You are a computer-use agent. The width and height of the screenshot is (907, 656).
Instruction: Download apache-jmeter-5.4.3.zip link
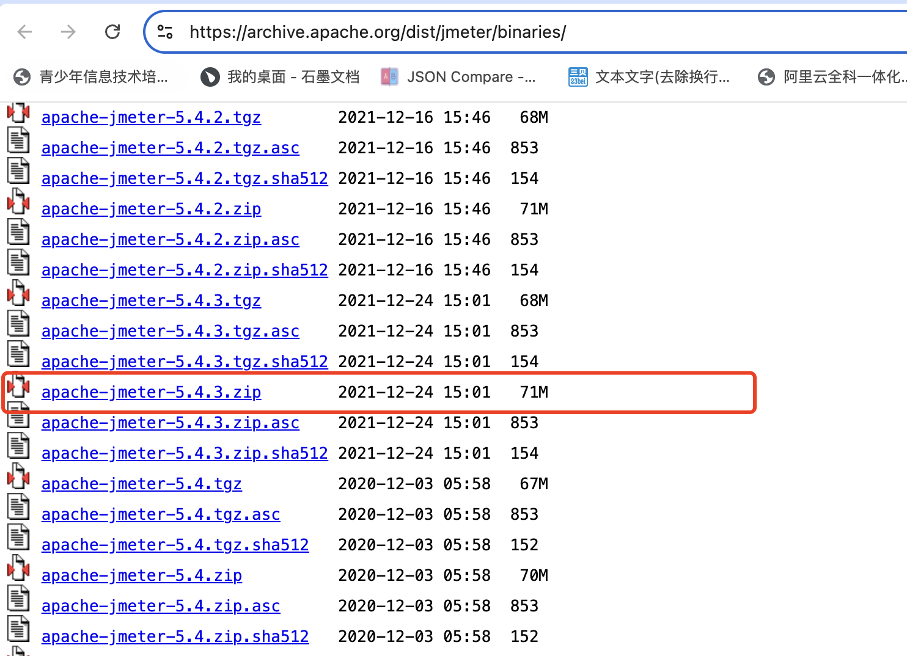151,392
